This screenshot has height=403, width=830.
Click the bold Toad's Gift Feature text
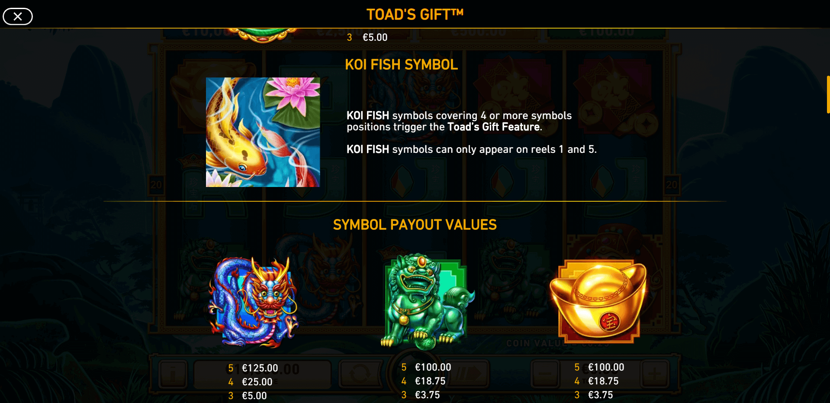pyautogui.click(x=495, y=127)
